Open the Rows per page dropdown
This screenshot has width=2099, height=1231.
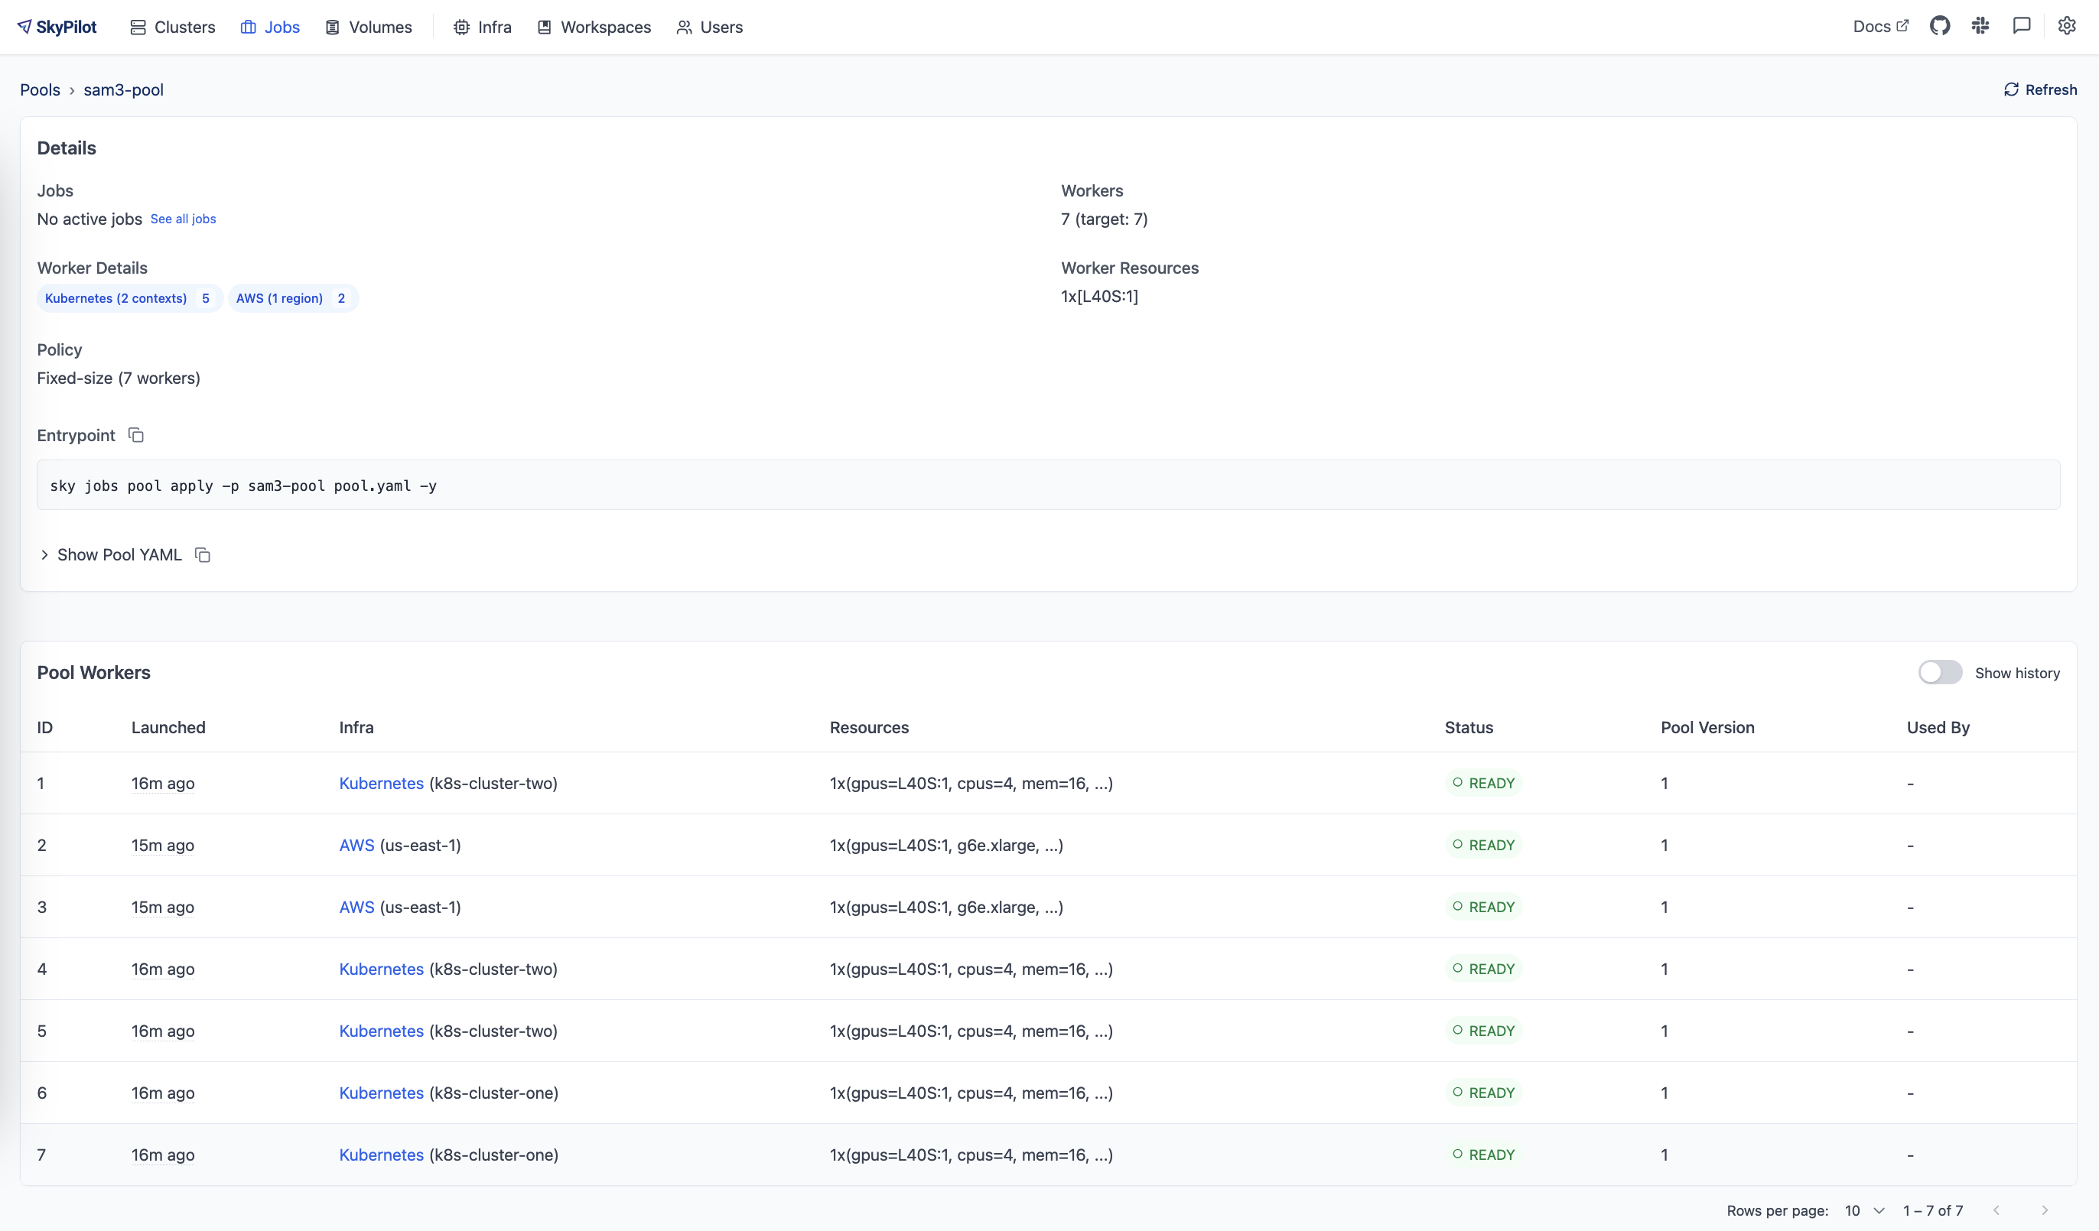(x=1863, y=1210)
